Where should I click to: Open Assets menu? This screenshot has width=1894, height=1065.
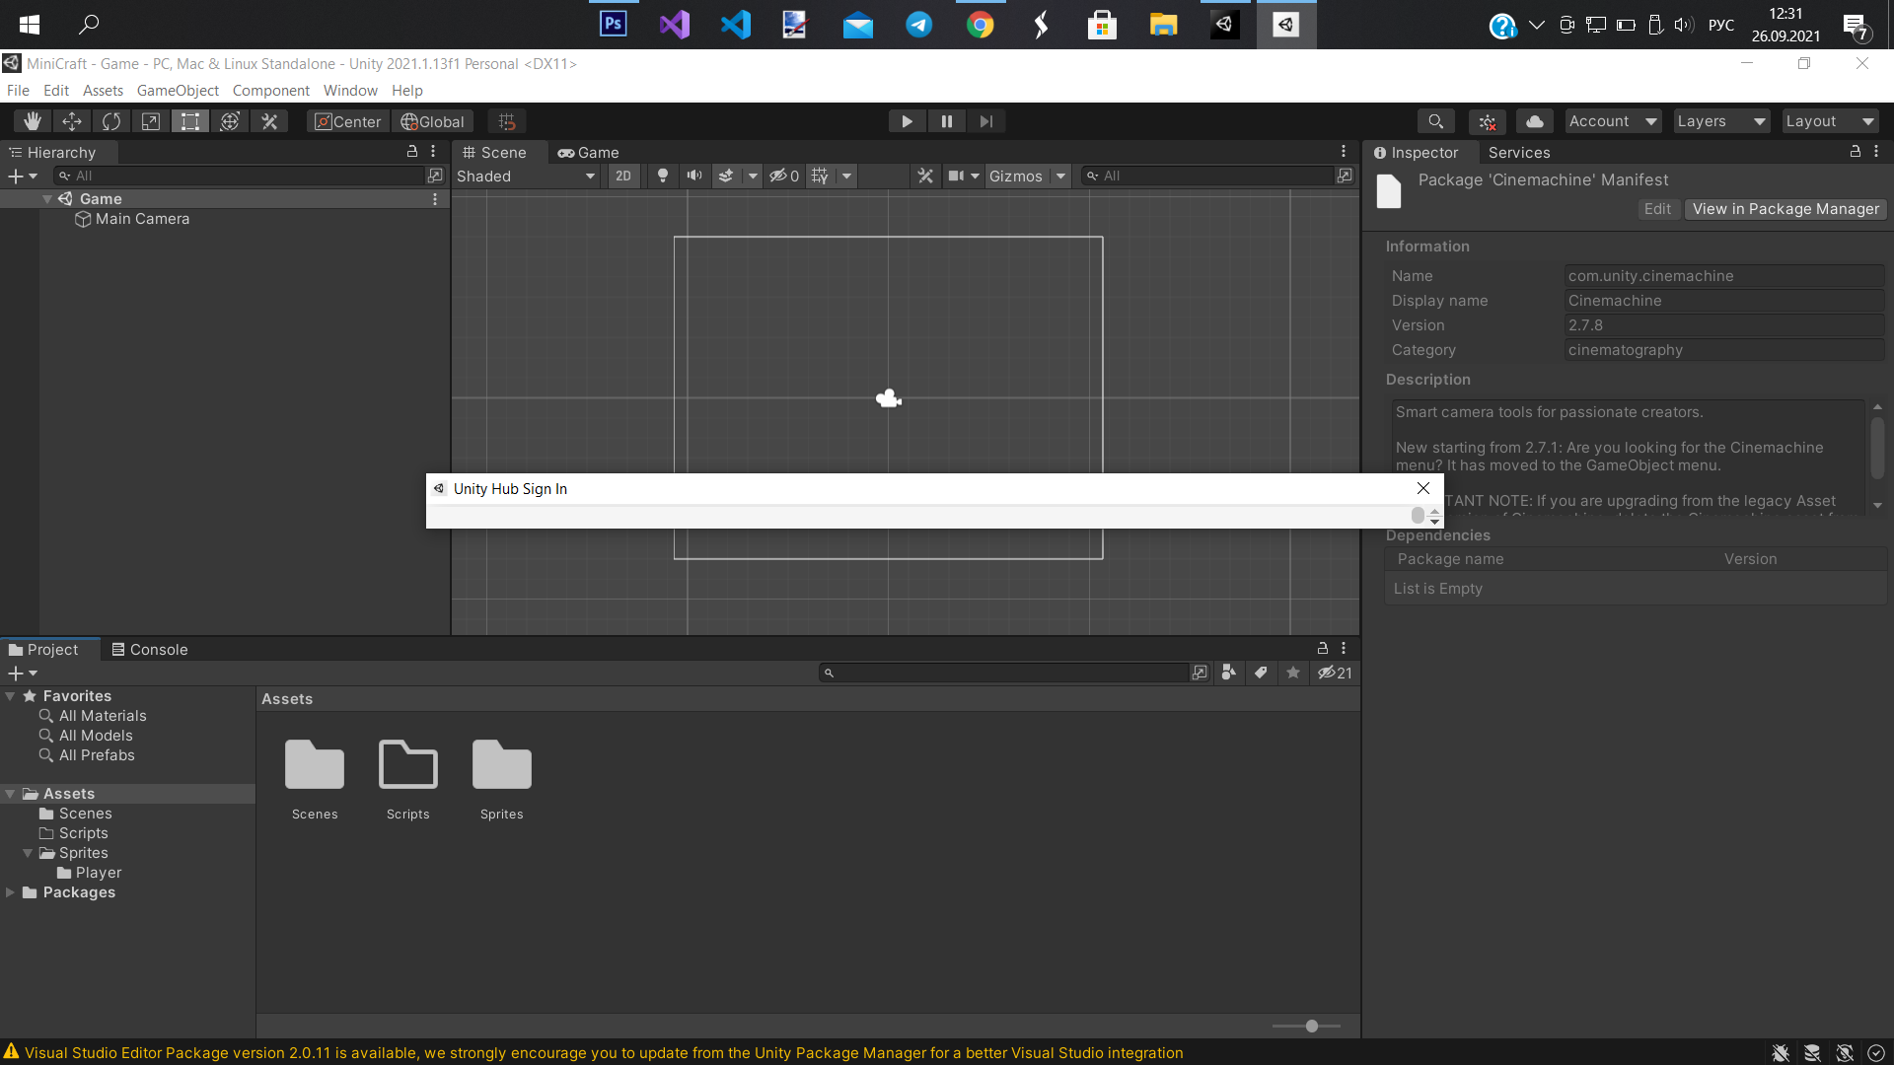(x=103, y=90)
